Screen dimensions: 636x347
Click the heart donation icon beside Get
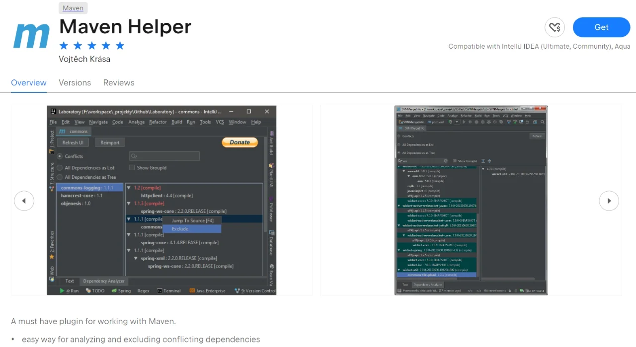[555, 27]
